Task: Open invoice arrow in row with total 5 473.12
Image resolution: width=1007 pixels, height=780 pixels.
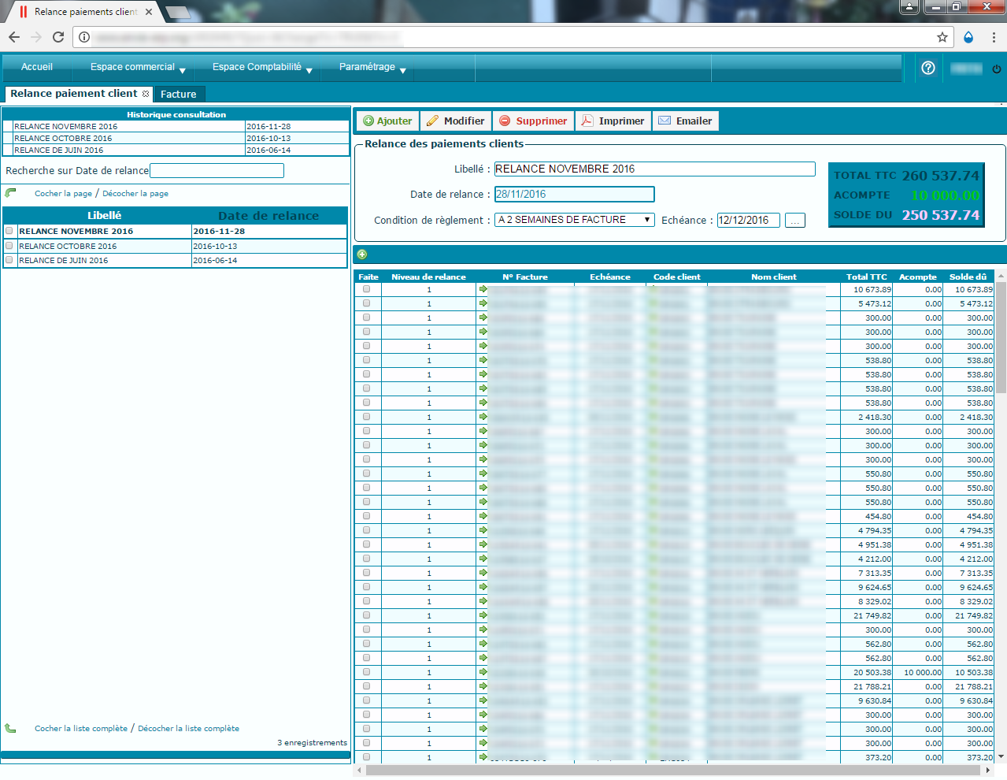Action: (483, 303)
